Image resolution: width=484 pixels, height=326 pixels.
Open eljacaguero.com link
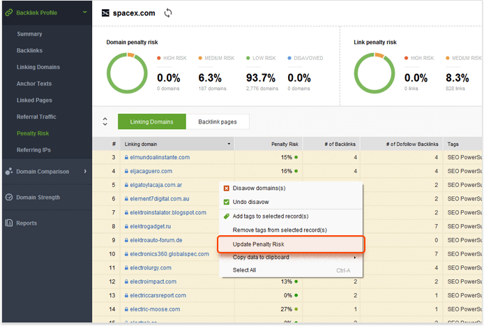(151, 171)
